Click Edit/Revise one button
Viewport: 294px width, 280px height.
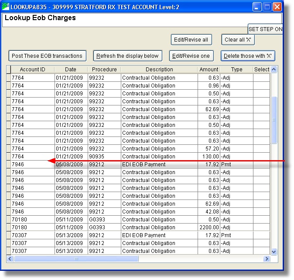tap(191, 56)
